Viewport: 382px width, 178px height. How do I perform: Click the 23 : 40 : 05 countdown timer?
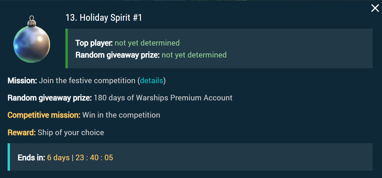(x=94, y=158)
